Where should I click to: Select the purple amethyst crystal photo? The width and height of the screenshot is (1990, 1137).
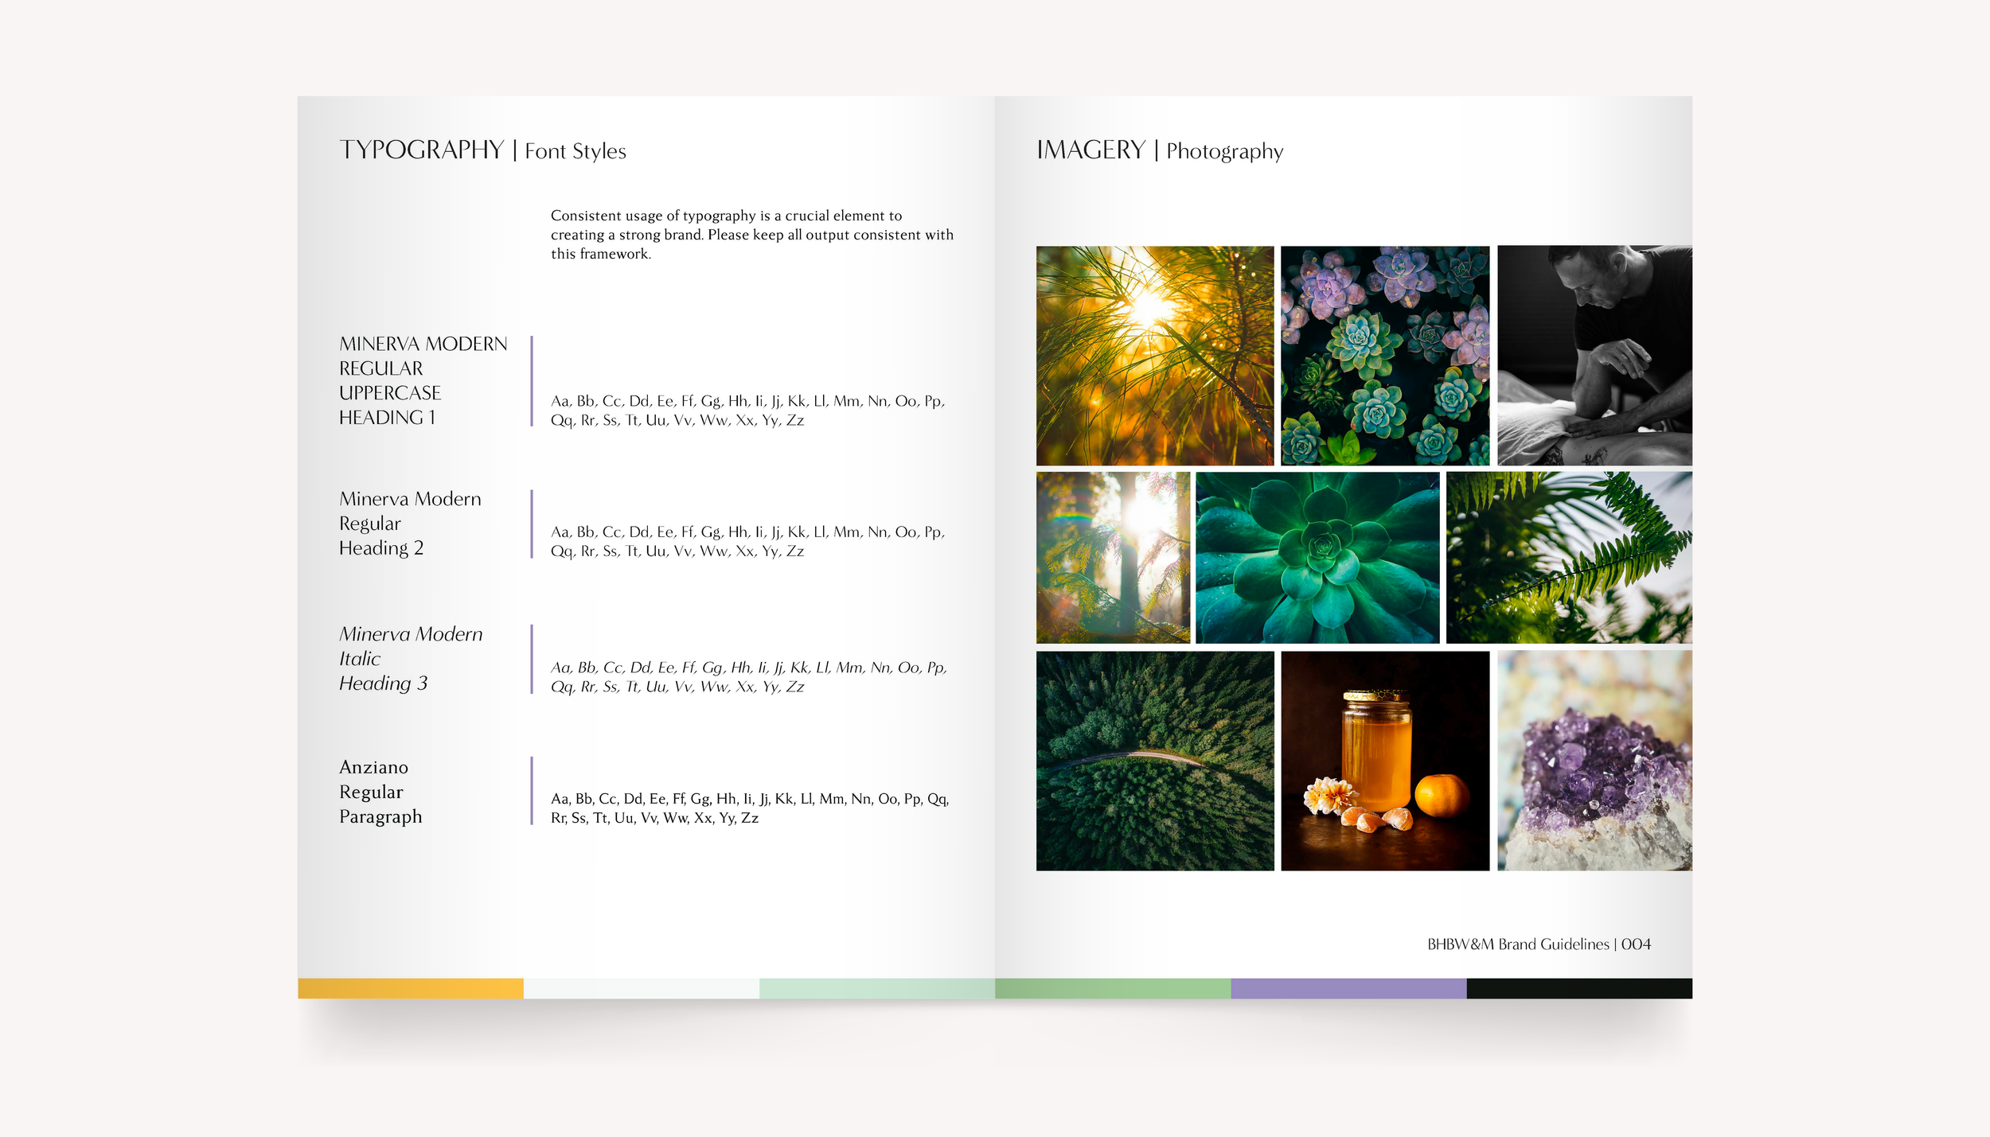tap(1594, 760)
